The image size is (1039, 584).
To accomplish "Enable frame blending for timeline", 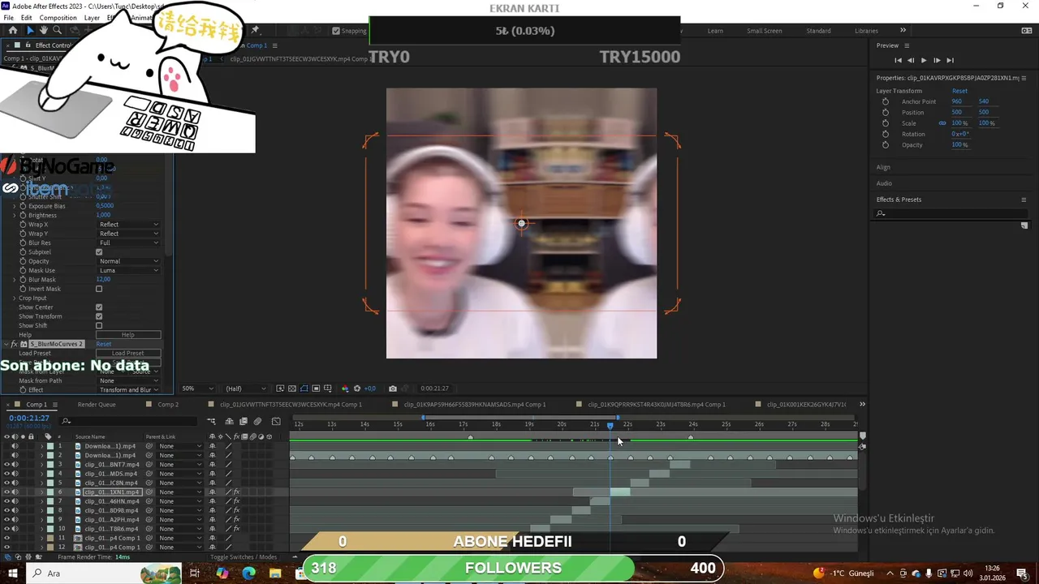I will [244, 421].
